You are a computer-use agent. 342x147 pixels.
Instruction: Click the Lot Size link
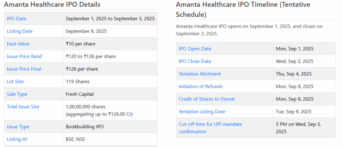15,81
